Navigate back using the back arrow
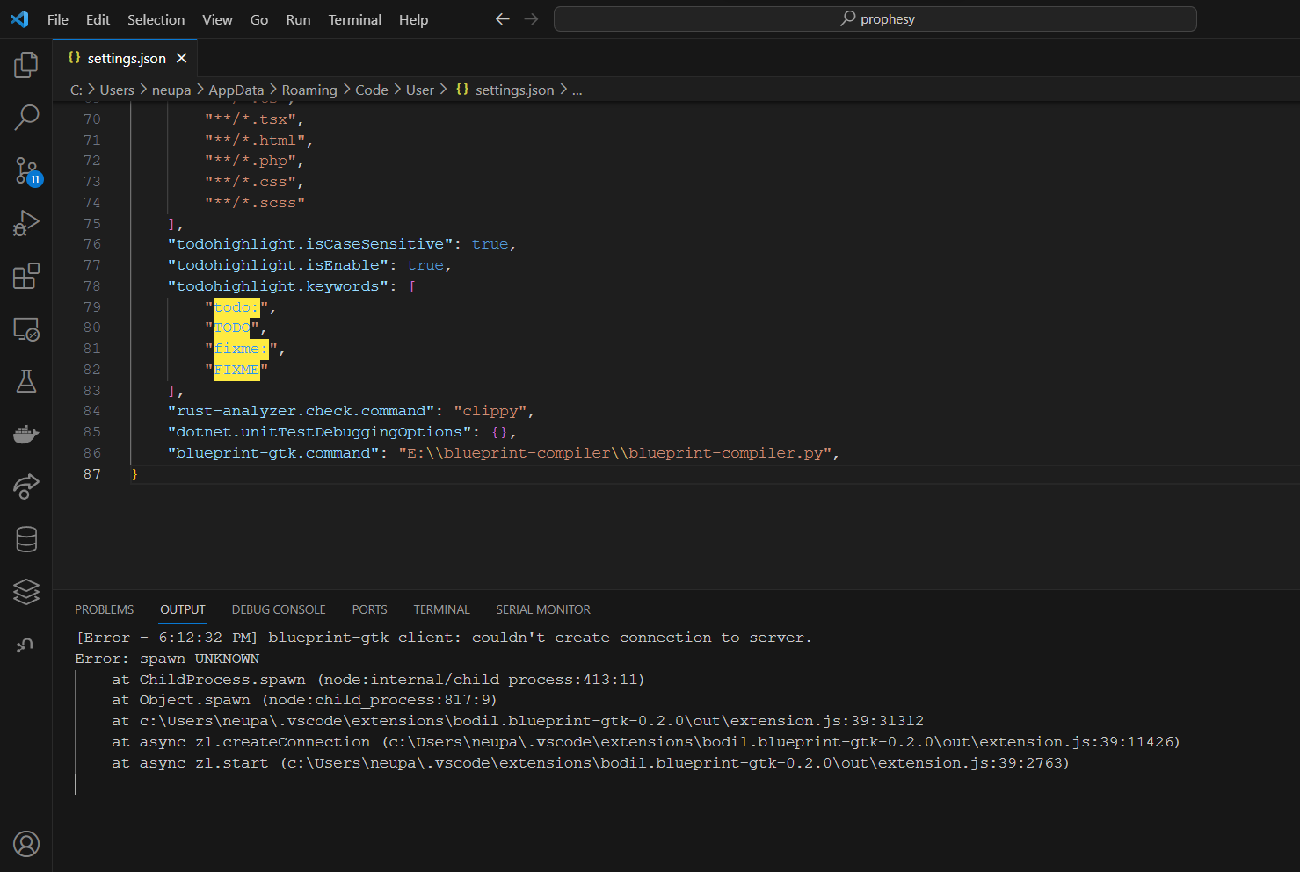 coord(502,18)
